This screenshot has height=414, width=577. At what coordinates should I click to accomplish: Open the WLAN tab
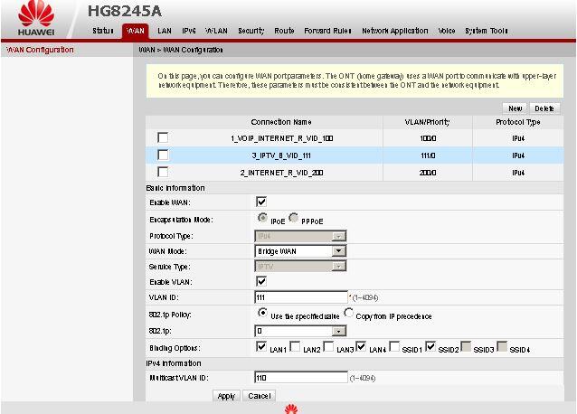tap(216, 31)
